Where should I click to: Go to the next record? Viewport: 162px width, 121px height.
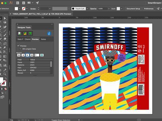(27, 55)
